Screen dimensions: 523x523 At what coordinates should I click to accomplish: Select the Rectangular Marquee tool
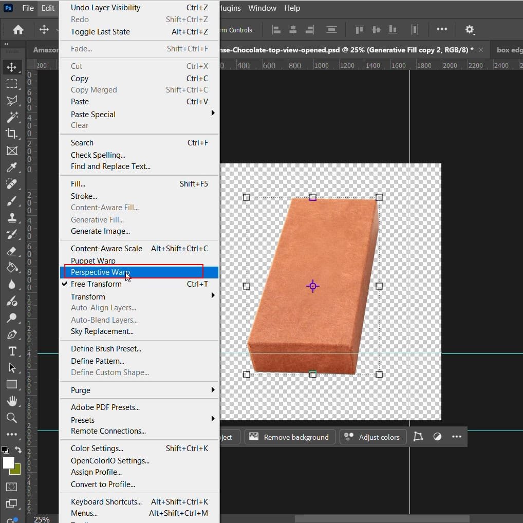[12, 84]
